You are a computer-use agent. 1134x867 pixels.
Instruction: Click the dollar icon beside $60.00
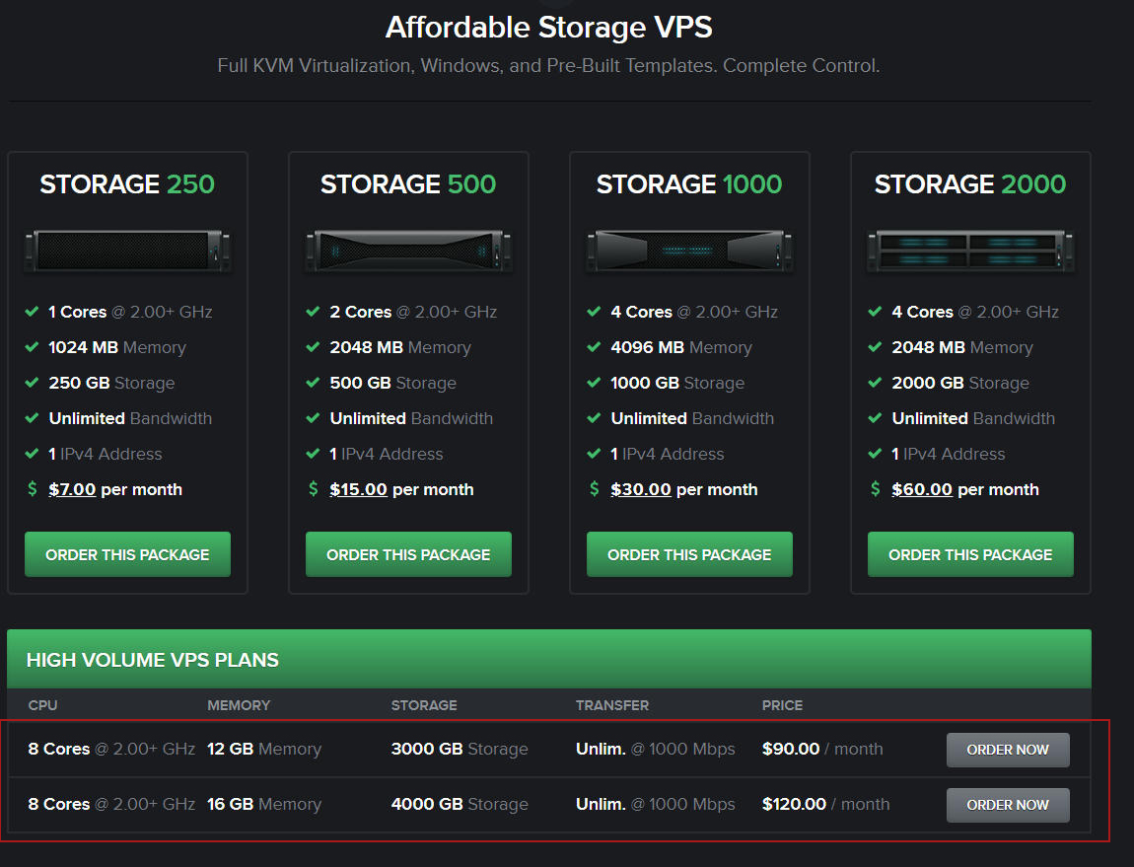(876, 489)
